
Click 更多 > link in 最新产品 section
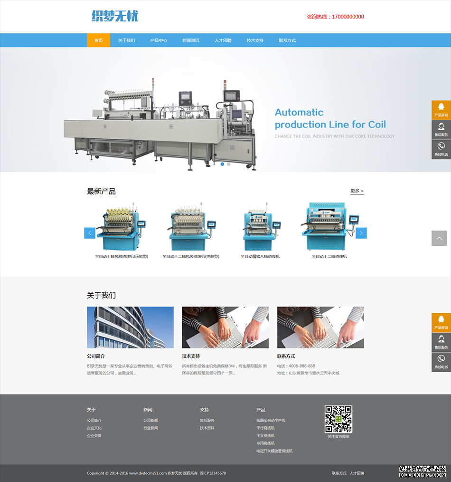point(357,191)
